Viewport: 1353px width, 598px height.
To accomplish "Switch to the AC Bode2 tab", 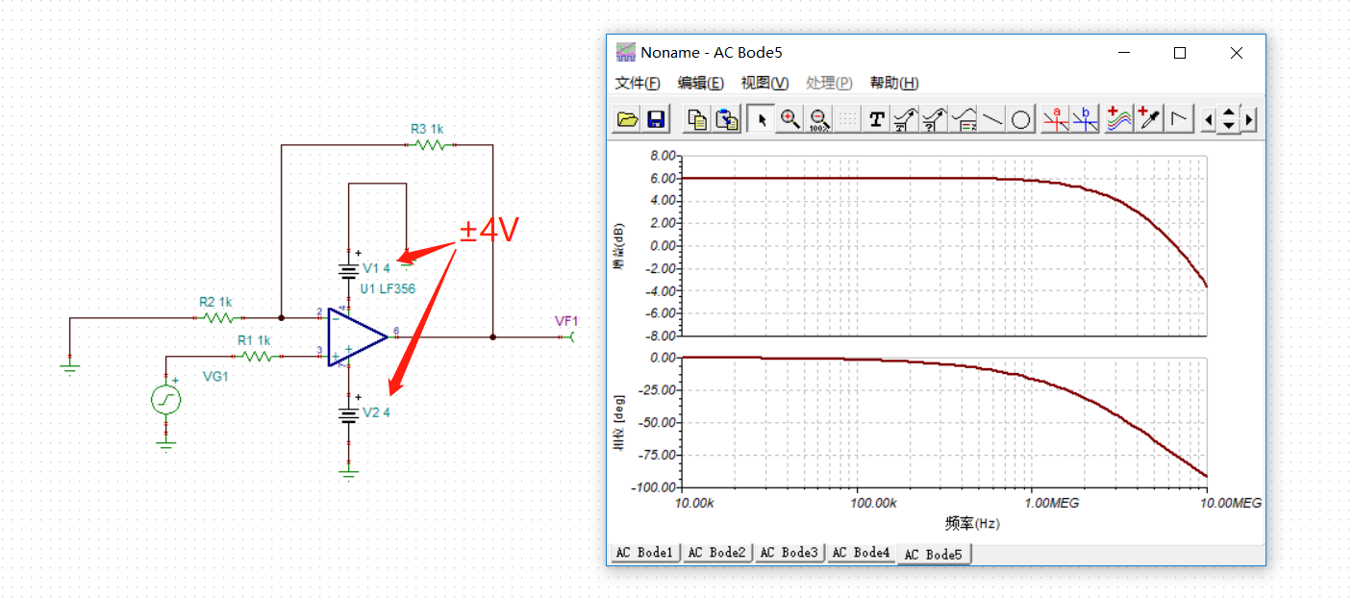I will (718, 553).
